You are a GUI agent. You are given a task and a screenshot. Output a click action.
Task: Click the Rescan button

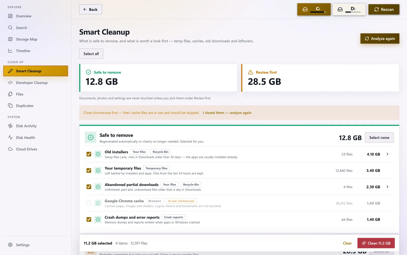pos(384,9)
